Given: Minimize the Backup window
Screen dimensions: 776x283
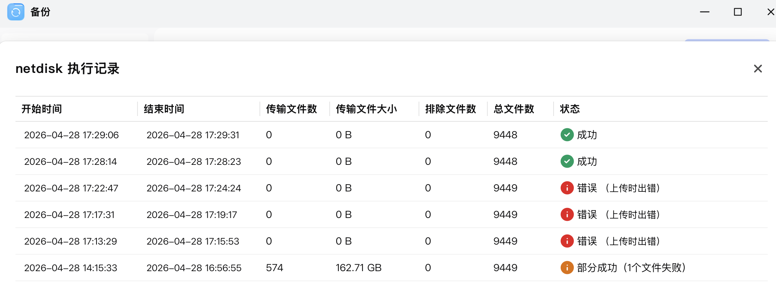Looking at the screenshot, I should [704, 12].
